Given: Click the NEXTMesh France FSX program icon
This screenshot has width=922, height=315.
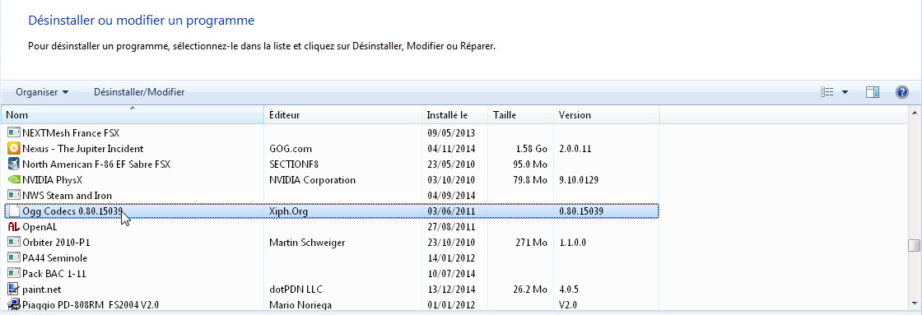Looking at the screenshot, I should (13, 132).
